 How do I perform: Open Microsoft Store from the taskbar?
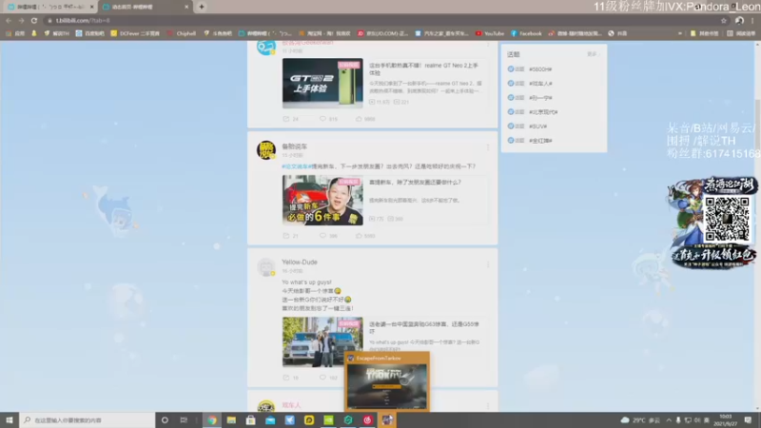[x=251, y=420]
